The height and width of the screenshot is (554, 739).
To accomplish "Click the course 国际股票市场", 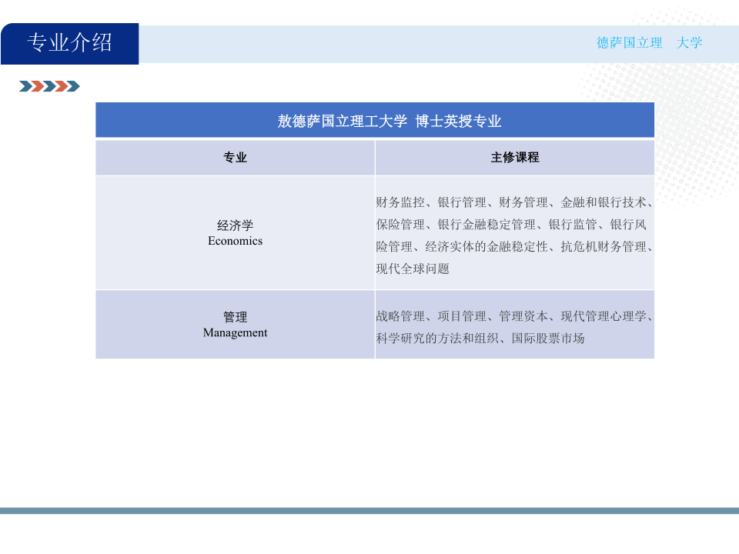I will pyautogui.click(x=548, y=339).
